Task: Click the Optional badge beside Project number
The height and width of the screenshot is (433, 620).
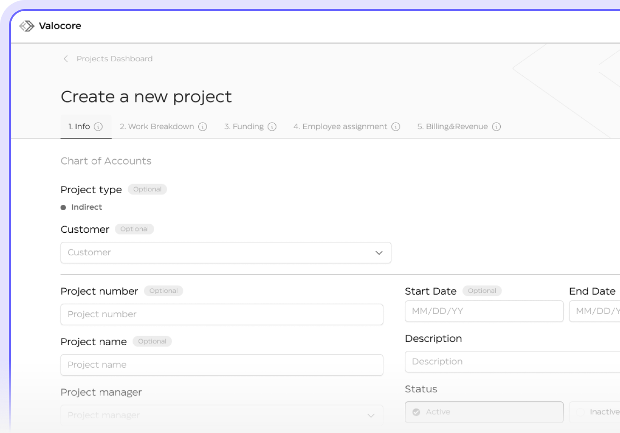Action: pyautogui.click(x=164, y=291)
